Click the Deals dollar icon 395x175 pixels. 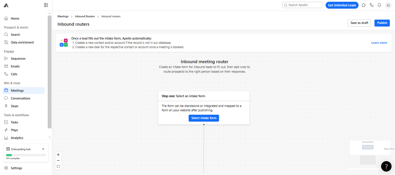point(6,106)
